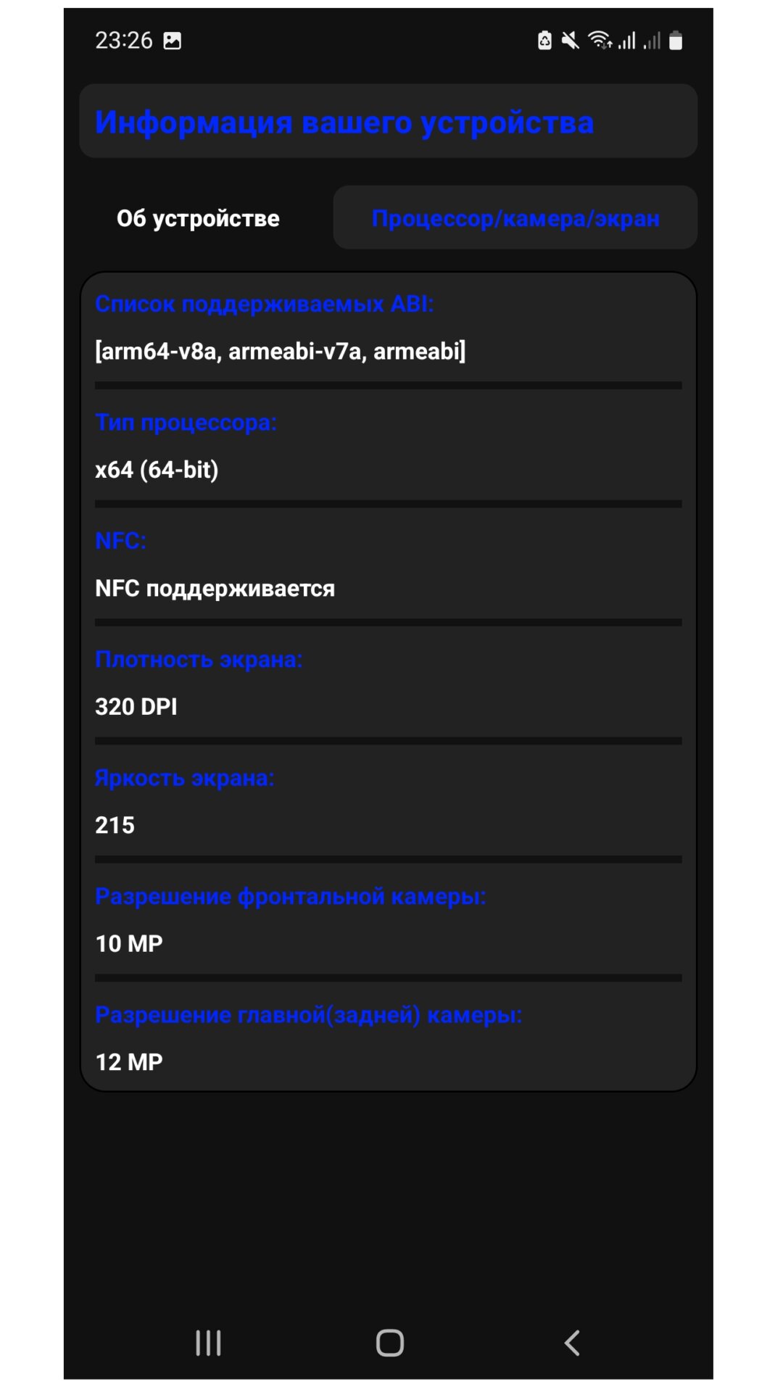Tap the «320 DPI» screen density value
Screen dimensions: 783x1392
(136, 707)
